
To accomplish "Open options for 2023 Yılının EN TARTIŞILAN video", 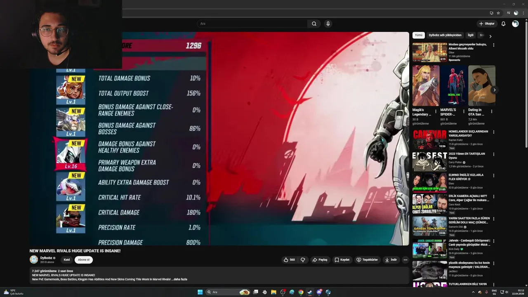I will (493, 154).
